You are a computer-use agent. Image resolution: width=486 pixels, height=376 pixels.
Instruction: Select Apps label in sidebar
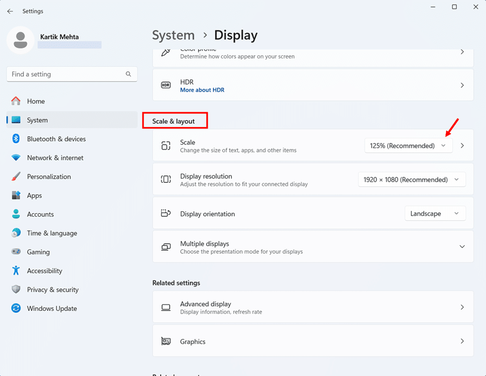[x=34, y=196]
